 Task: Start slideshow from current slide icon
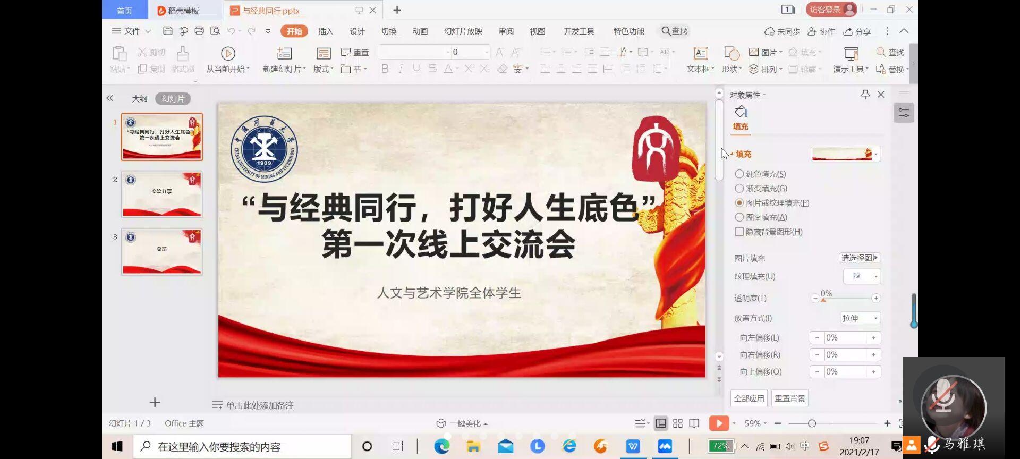coord(228,53)
